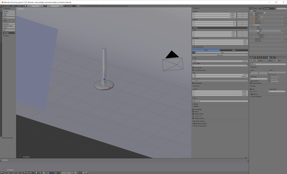Screen dimensions: 287x174
Task: Click the RenderLayers icon in outliner
Action: point(254,13)
